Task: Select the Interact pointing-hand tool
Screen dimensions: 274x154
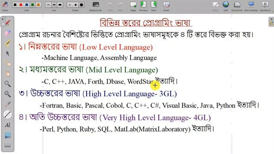Action: tap(8, 64)
